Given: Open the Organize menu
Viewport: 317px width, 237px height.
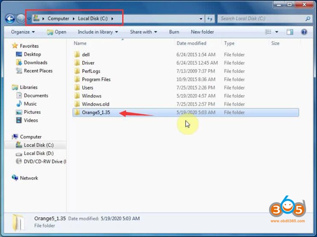Looking at the screenshot, I should point(23,32).
